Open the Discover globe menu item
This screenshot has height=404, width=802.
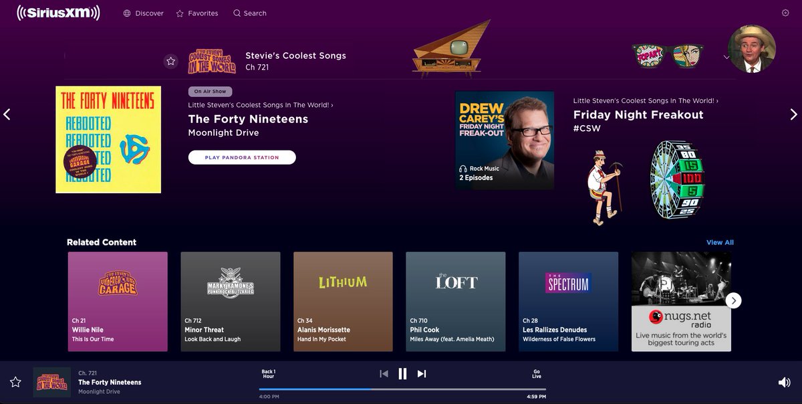143,13
